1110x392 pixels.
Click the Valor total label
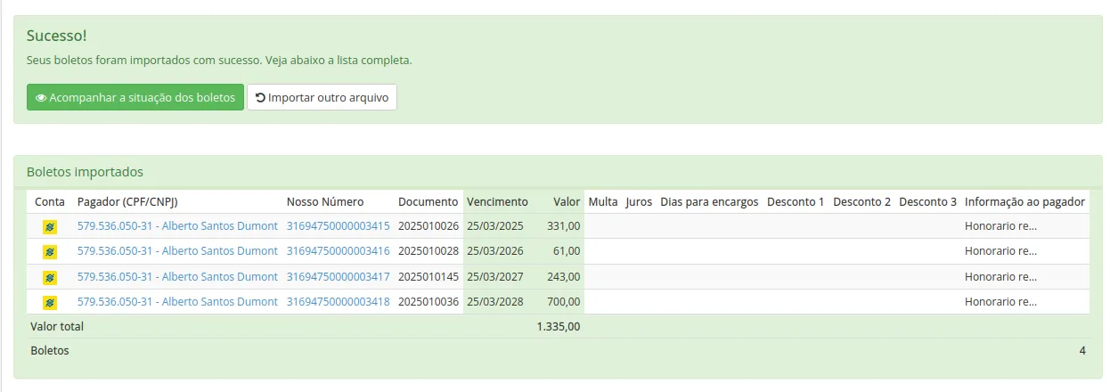click(57, 327)
